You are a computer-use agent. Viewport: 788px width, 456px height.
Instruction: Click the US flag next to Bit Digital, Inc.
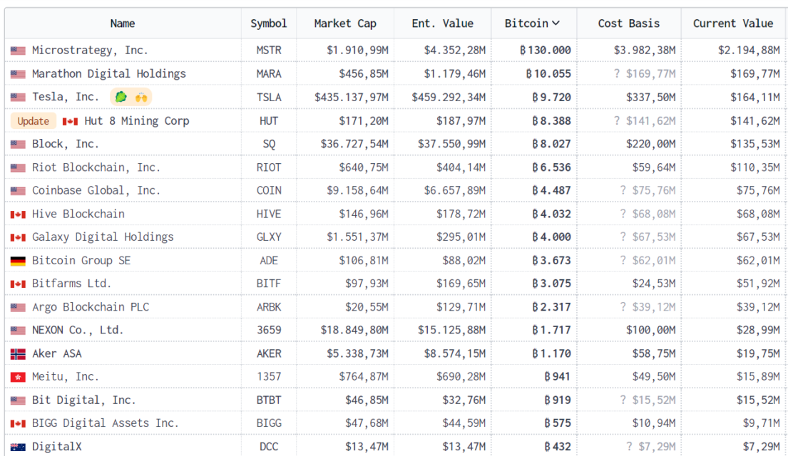(x=18, y=400)
